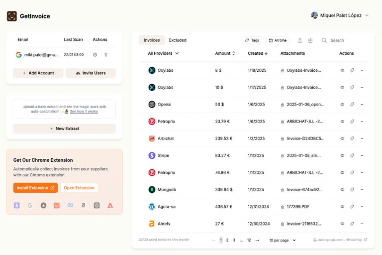View the Oxylabs 8 $ invoice
The height and width of the screenshot is (255, 382).
pos(342,70)
